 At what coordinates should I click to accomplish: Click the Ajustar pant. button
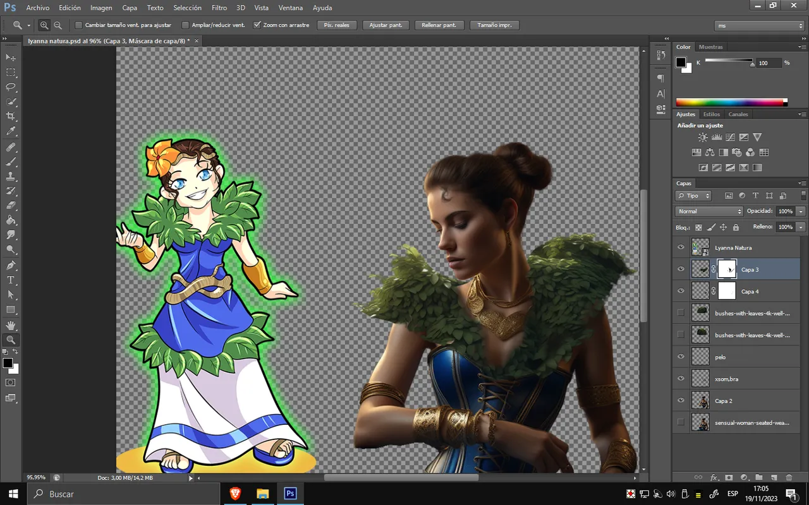pos(386,25)
